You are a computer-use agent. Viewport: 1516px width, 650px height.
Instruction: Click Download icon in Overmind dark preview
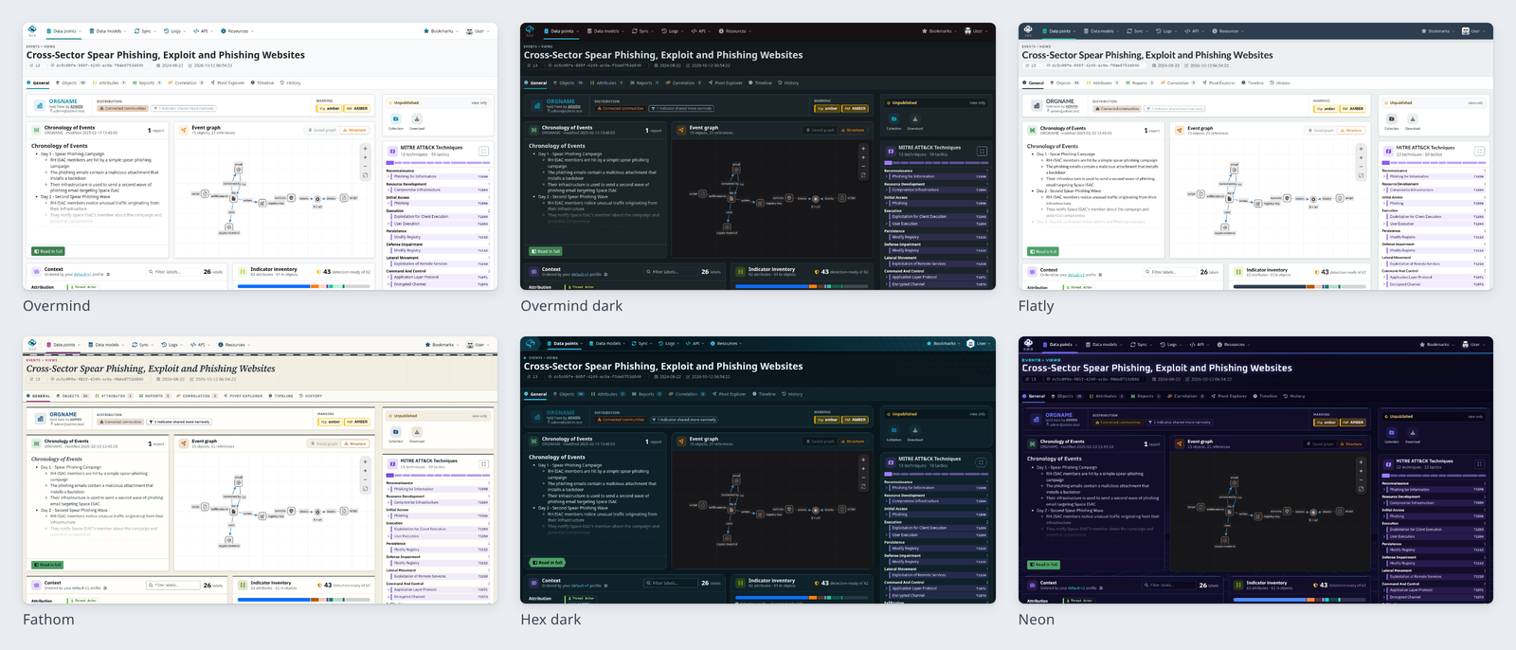[915, 119]
